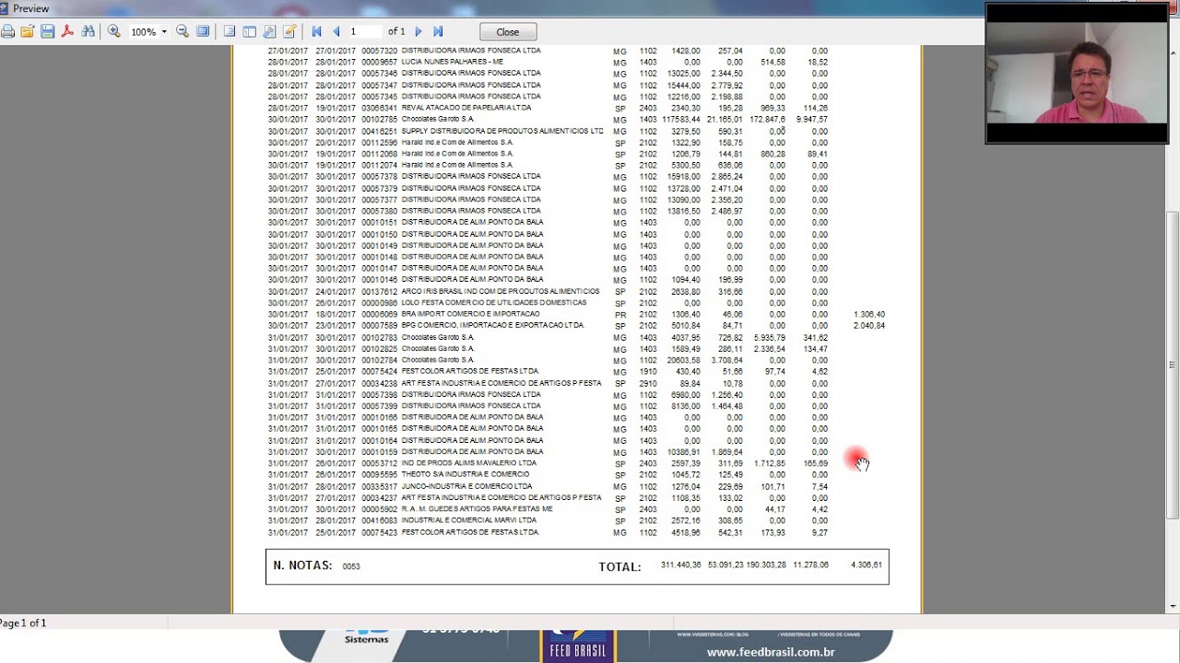
Task: Click 'IND DE PRODS ALIMS MAVALERIO LTDA'
Action: click(x=468, y=463)
